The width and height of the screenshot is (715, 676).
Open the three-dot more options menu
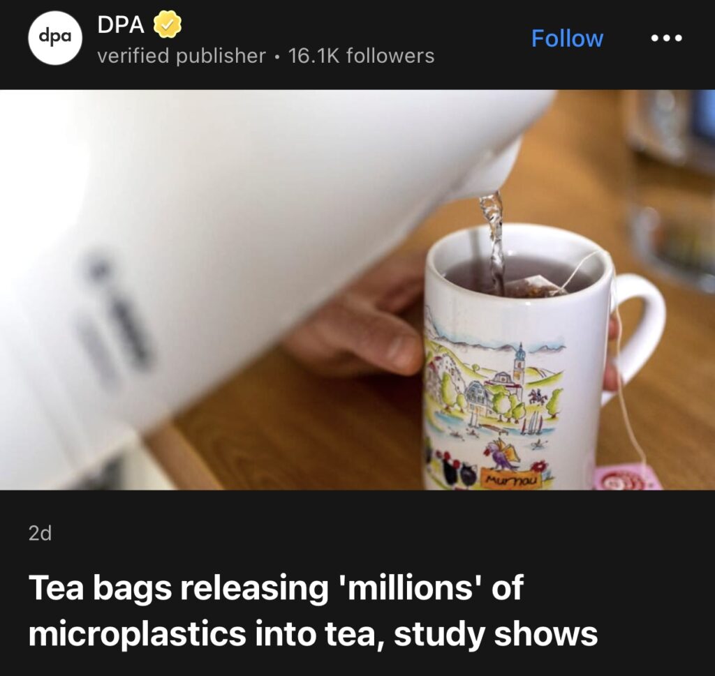[666, 38]
